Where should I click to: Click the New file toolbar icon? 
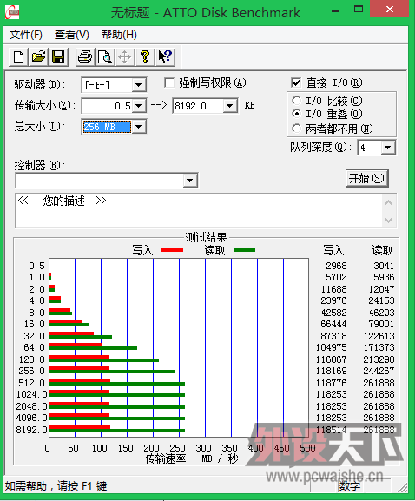(18, 57)
